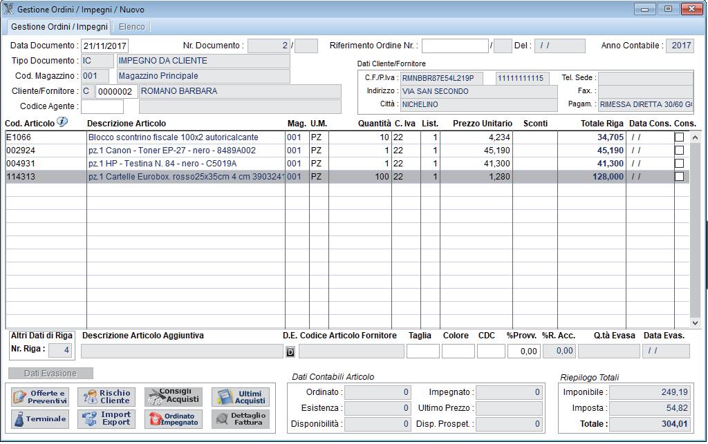The height and width of the screenshot is (444, 708).
Task: Click the Cliente/Fornitore code field 0000002
Action: pyautogui.click(x=116, y=92)
